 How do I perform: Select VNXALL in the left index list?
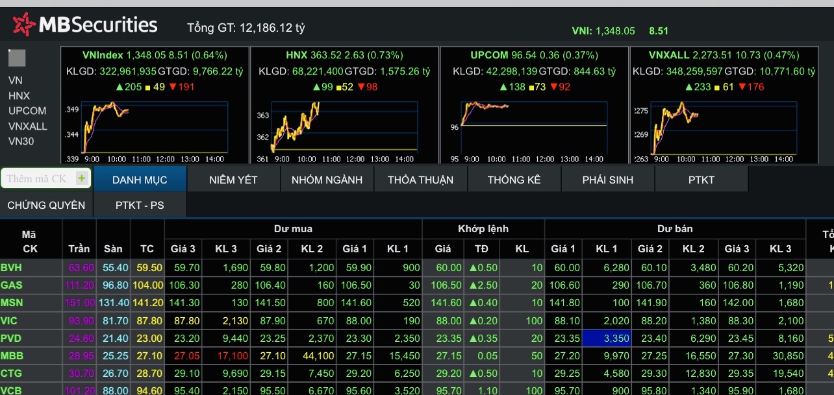coord(28,126)
